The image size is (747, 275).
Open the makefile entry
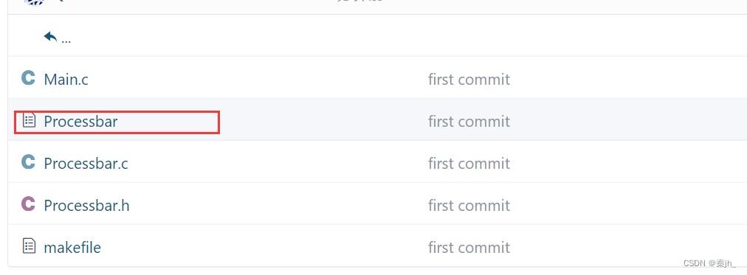tap(72, 248)
